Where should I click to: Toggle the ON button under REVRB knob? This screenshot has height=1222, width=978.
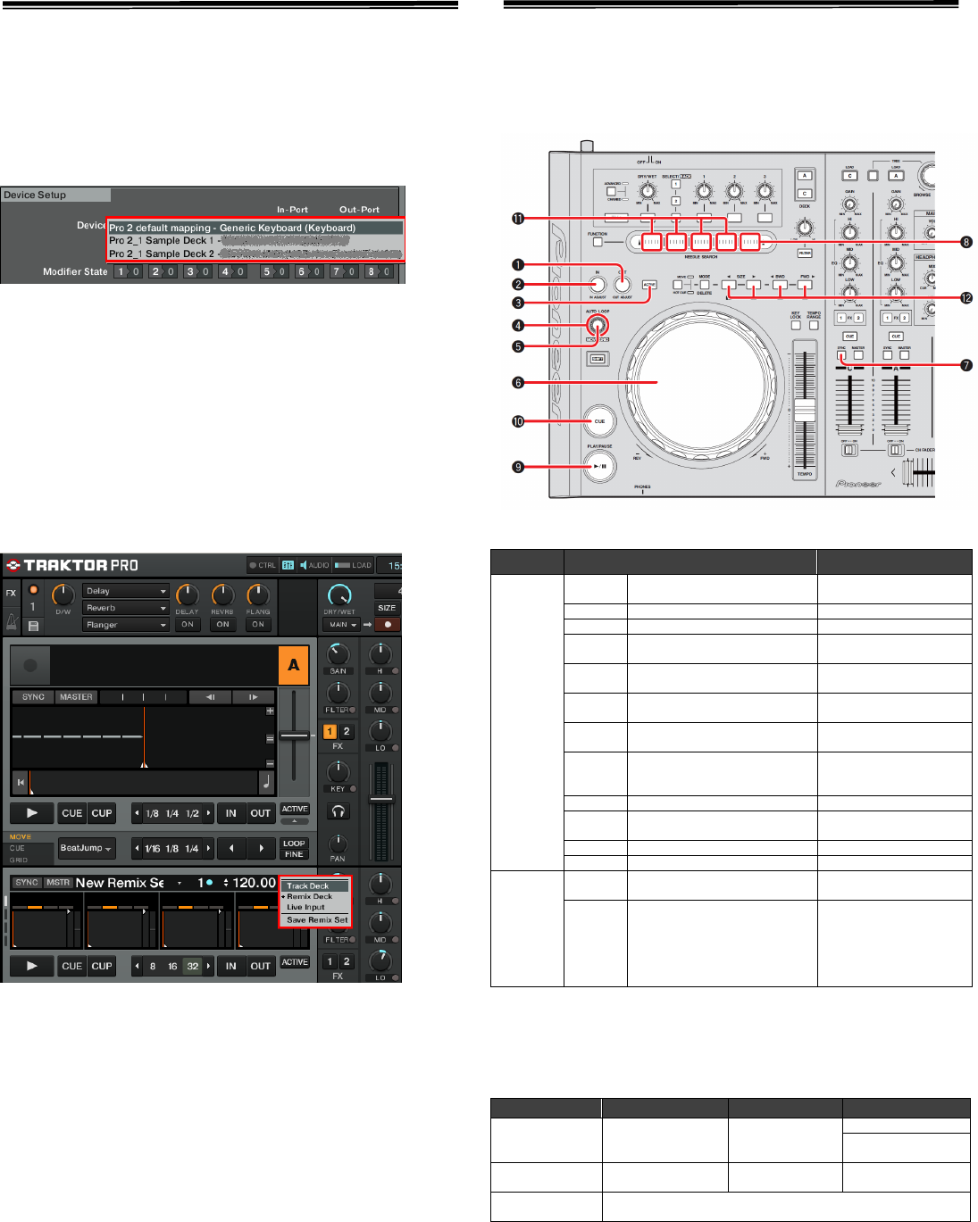tap(222, 625)
